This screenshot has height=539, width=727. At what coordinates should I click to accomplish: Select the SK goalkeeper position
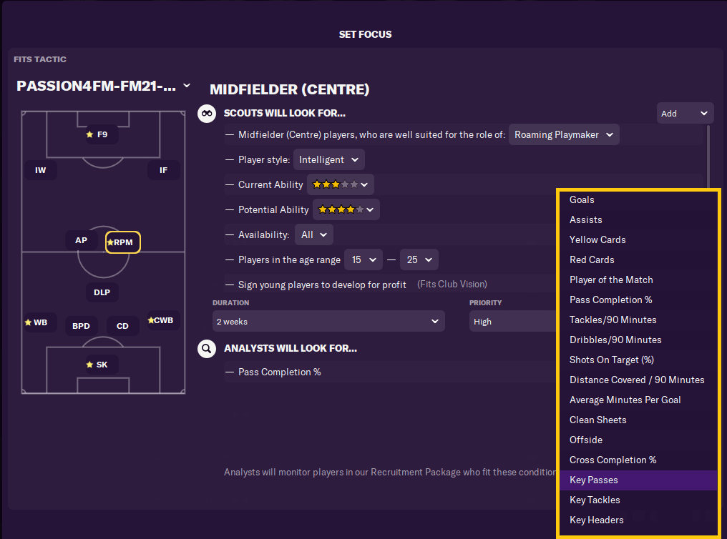pyautogui.click(x=101, y=365)
